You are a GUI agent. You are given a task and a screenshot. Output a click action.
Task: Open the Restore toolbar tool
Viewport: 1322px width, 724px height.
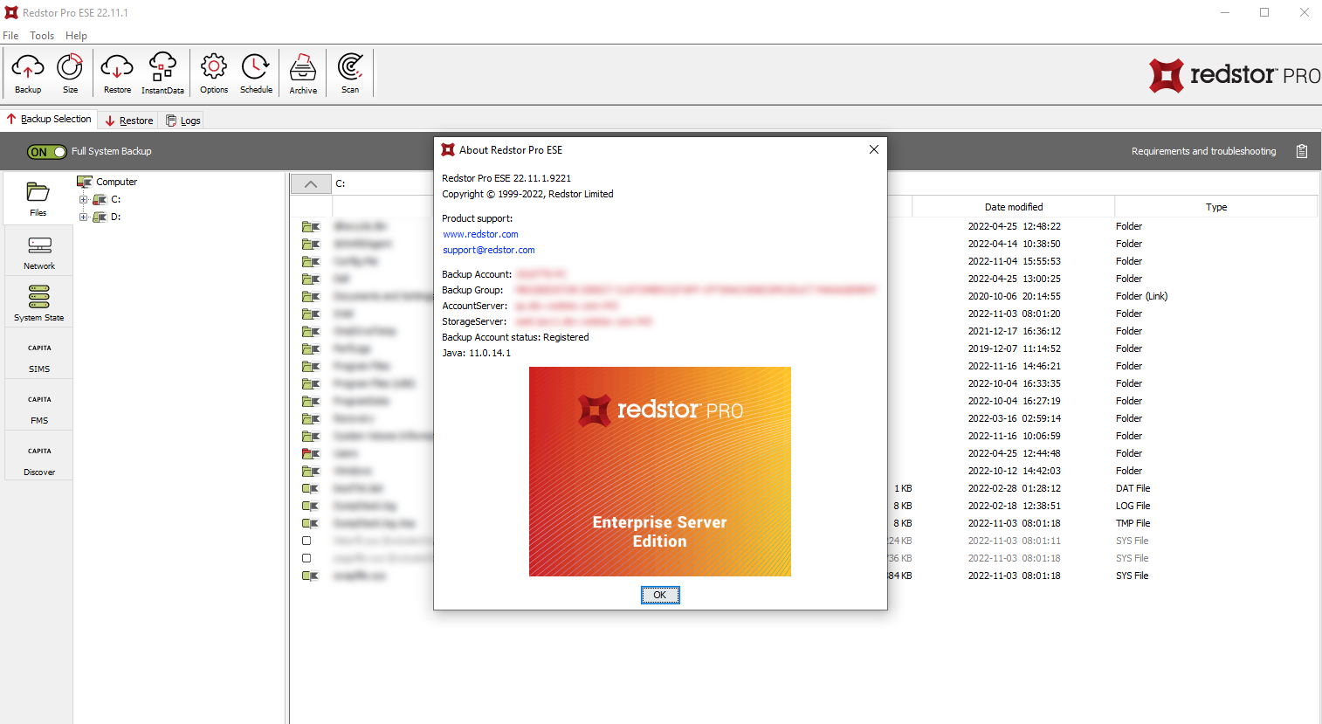[117, 72]
